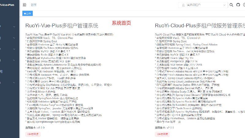Click the Alibaba EasyExcel line
The height and width of the screenshot is (138, 245).
[54, 105]
